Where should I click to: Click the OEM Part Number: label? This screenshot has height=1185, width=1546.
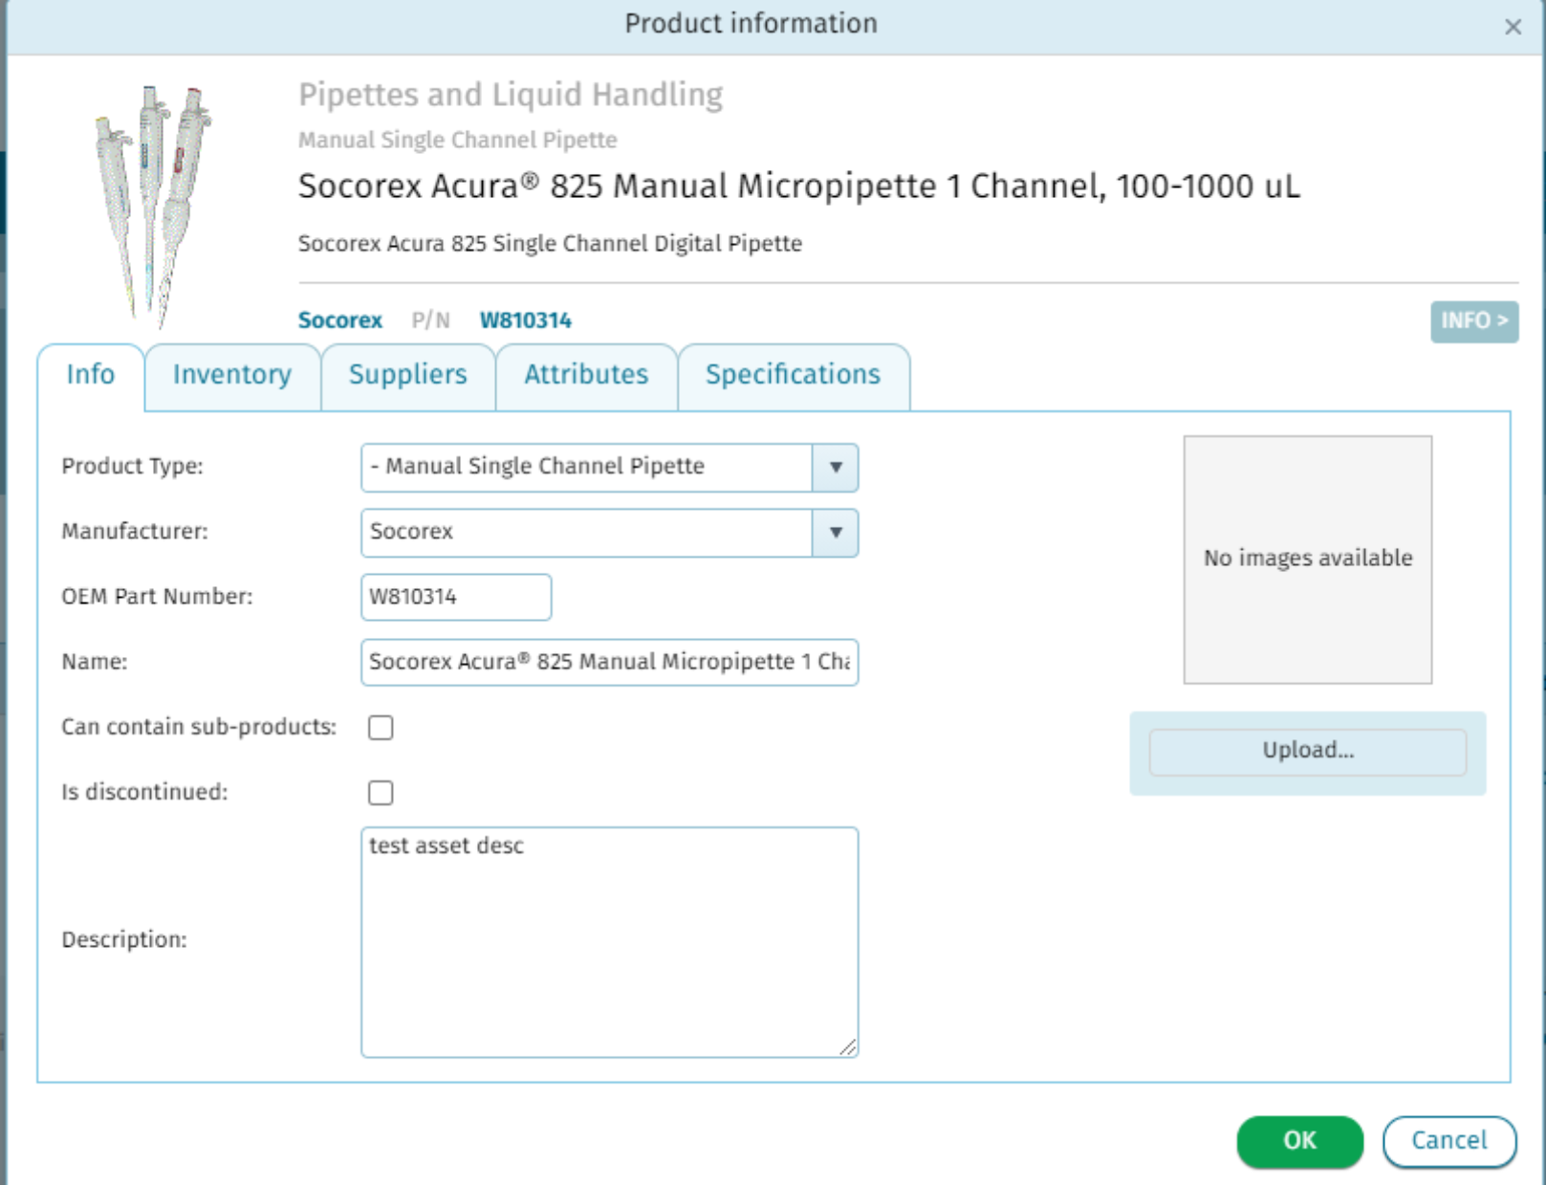tap(157, 596)
